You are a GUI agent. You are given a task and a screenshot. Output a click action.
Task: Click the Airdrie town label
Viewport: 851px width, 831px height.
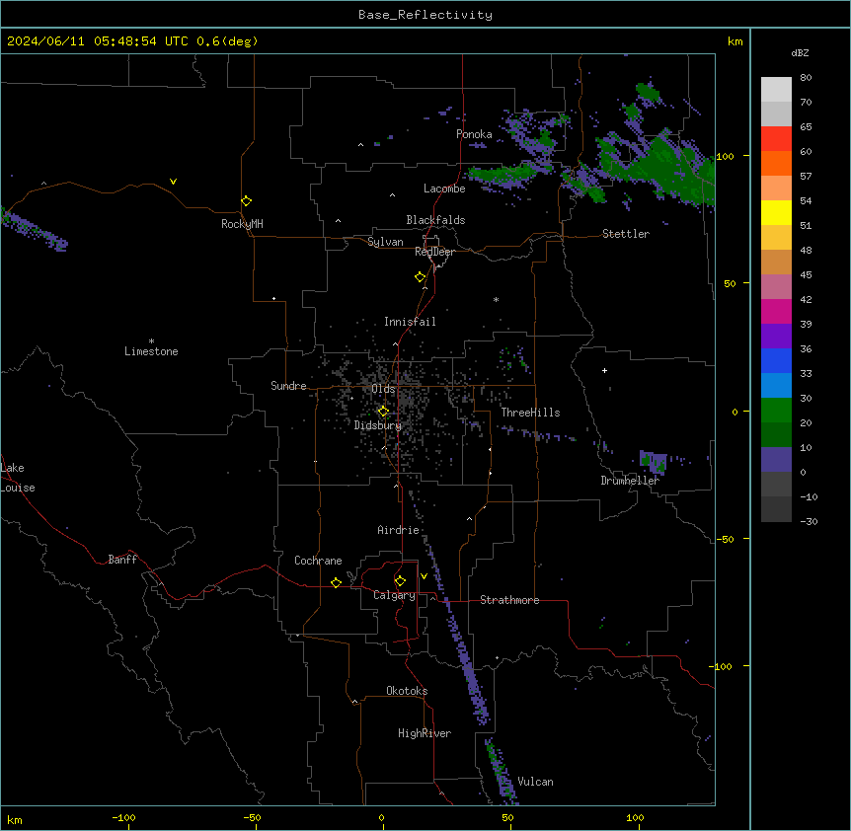[x=398, y=530]
